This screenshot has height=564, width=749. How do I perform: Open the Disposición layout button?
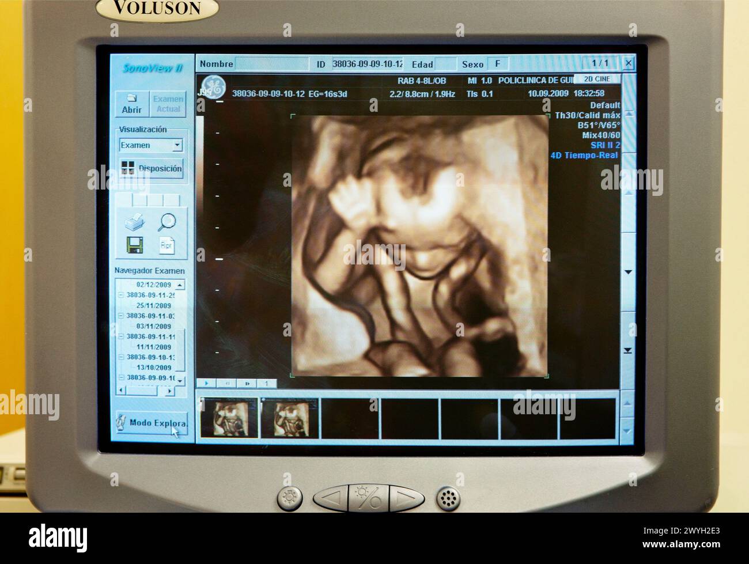152,169
